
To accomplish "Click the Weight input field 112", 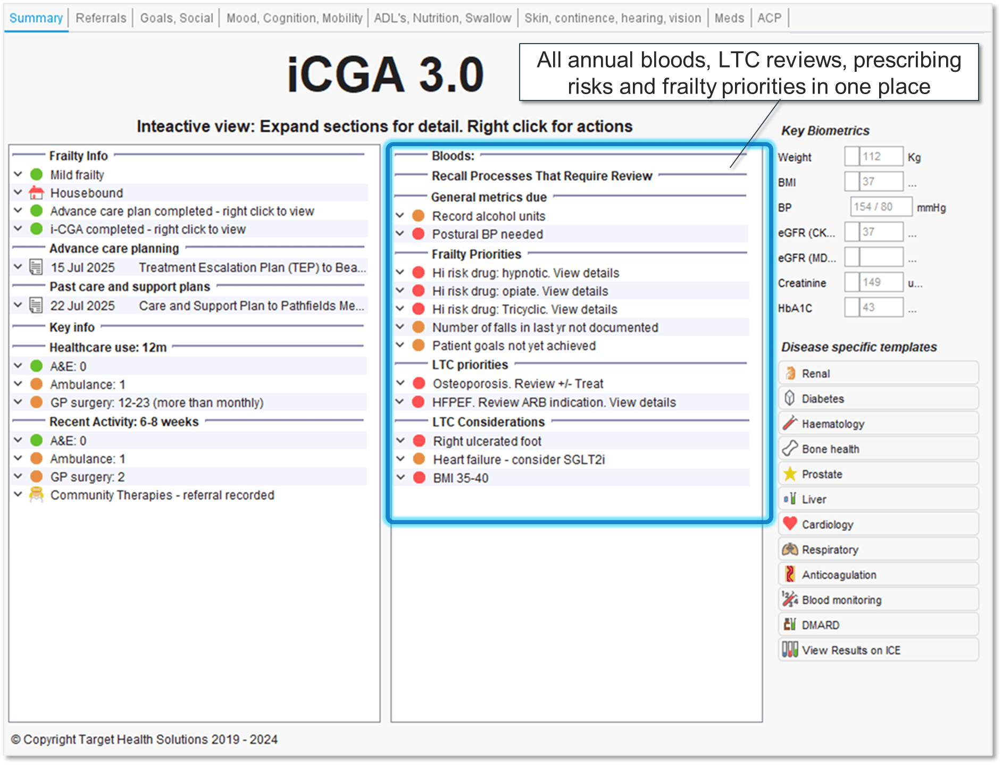I will point(881,156).
